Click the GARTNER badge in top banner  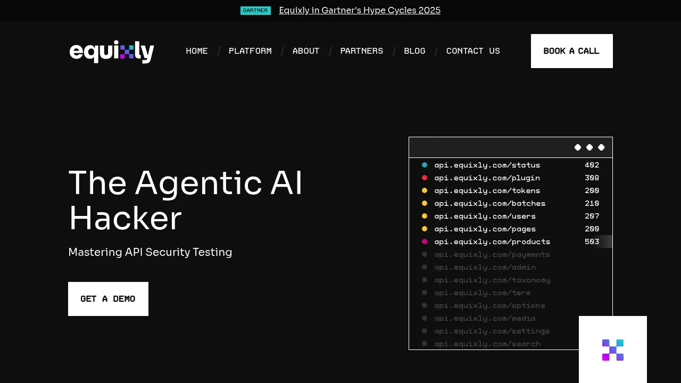(x=255, y=11)
